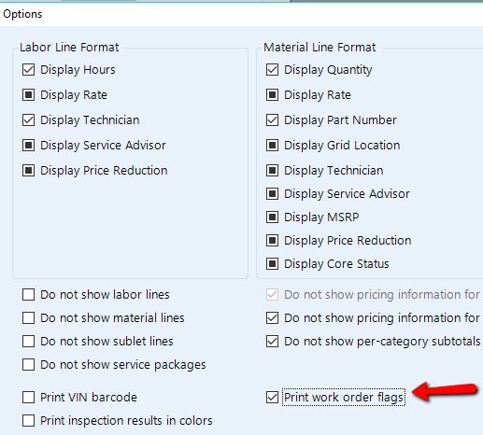
Task: Toggle labor Display Price Reduction checkbox
Action: [x=28, y=171]
